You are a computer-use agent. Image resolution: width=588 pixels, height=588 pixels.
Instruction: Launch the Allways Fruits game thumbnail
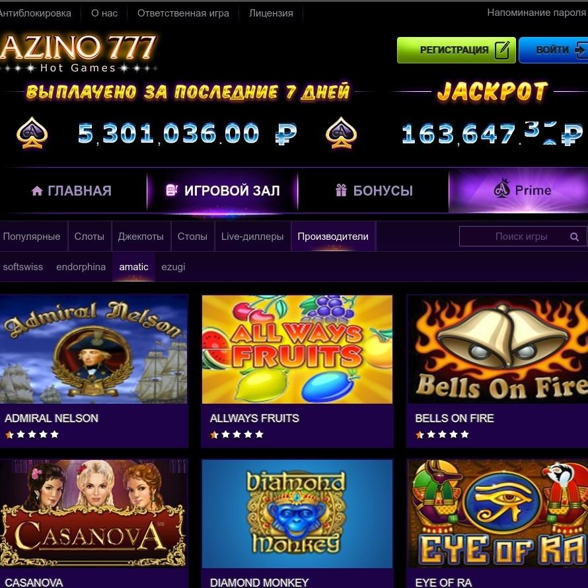[297, 349]
